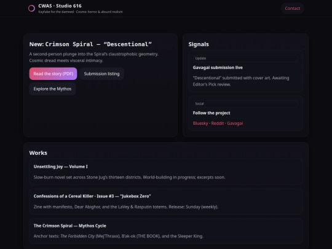Click the Follow the project heading

pos(211,113)
